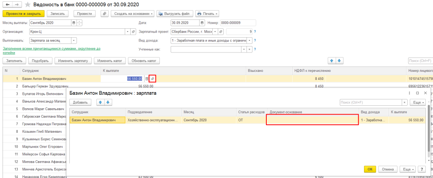
Task: Move row down in the main table toolbar
Action: pyautogui.click(x=339, y=61)
